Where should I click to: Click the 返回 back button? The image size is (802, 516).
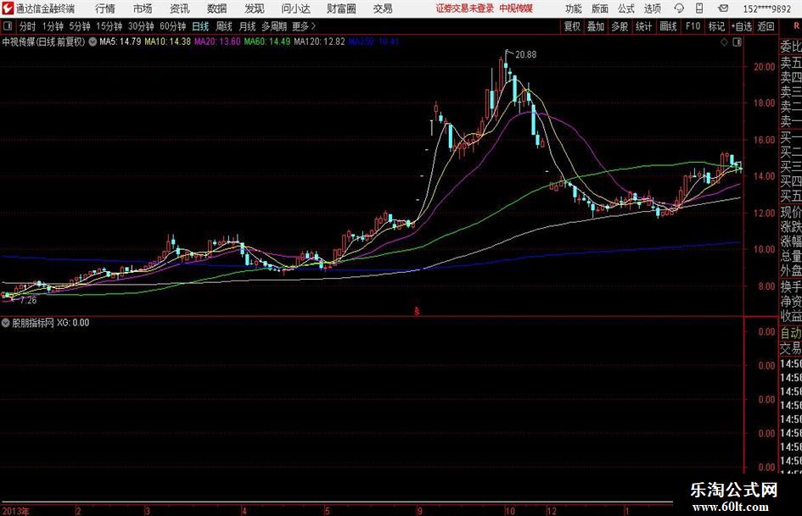[766, 26]
